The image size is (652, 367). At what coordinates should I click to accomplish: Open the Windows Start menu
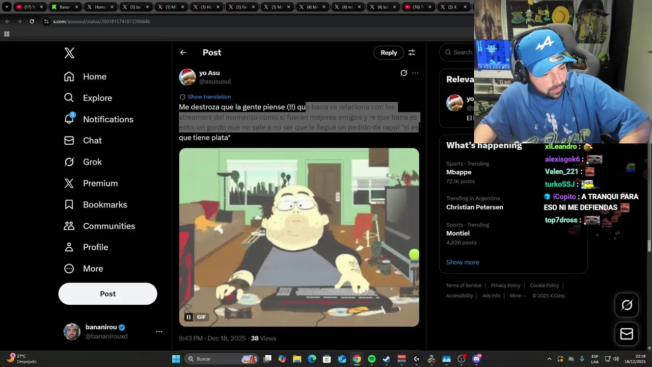click(x=176, y=359)
